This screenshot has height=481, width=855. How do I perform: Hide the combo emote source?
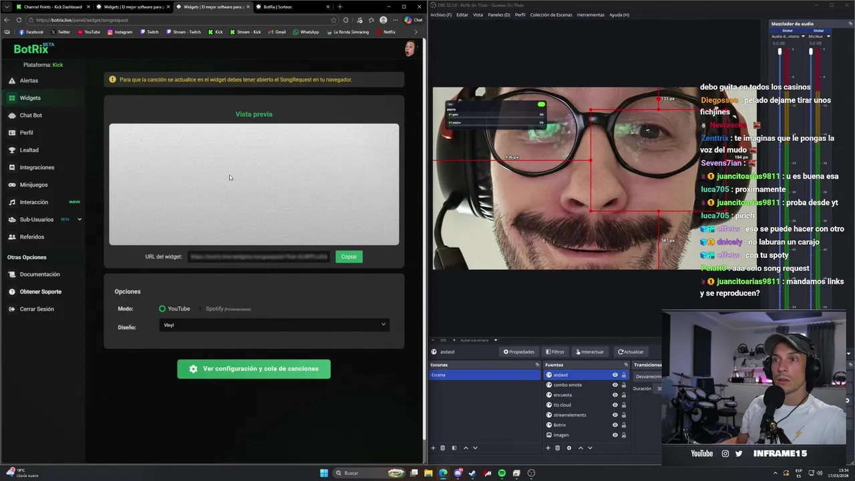click(x=615, y=385)
